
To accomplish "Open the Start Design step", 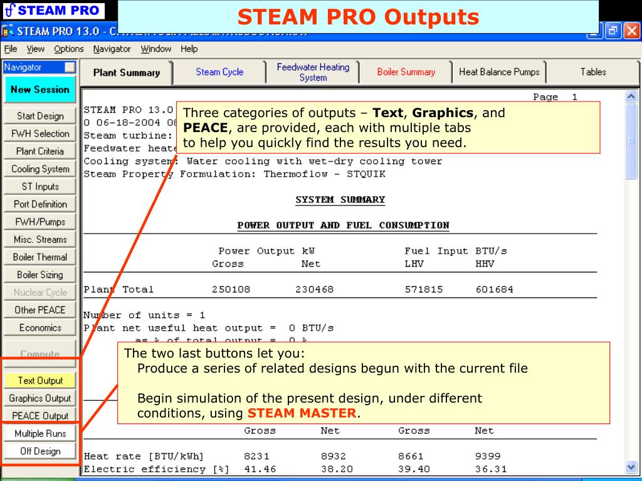I will point(40,116).
